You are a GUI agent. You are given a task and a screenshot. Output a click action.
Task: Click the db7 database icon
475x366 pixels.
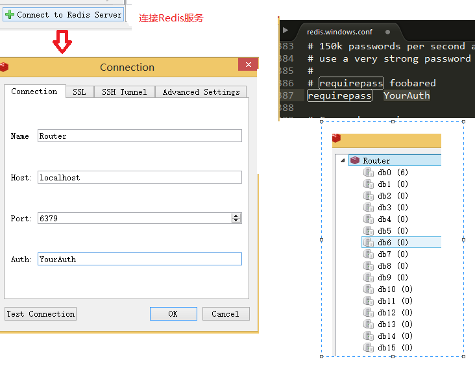[x=369, y=254]
